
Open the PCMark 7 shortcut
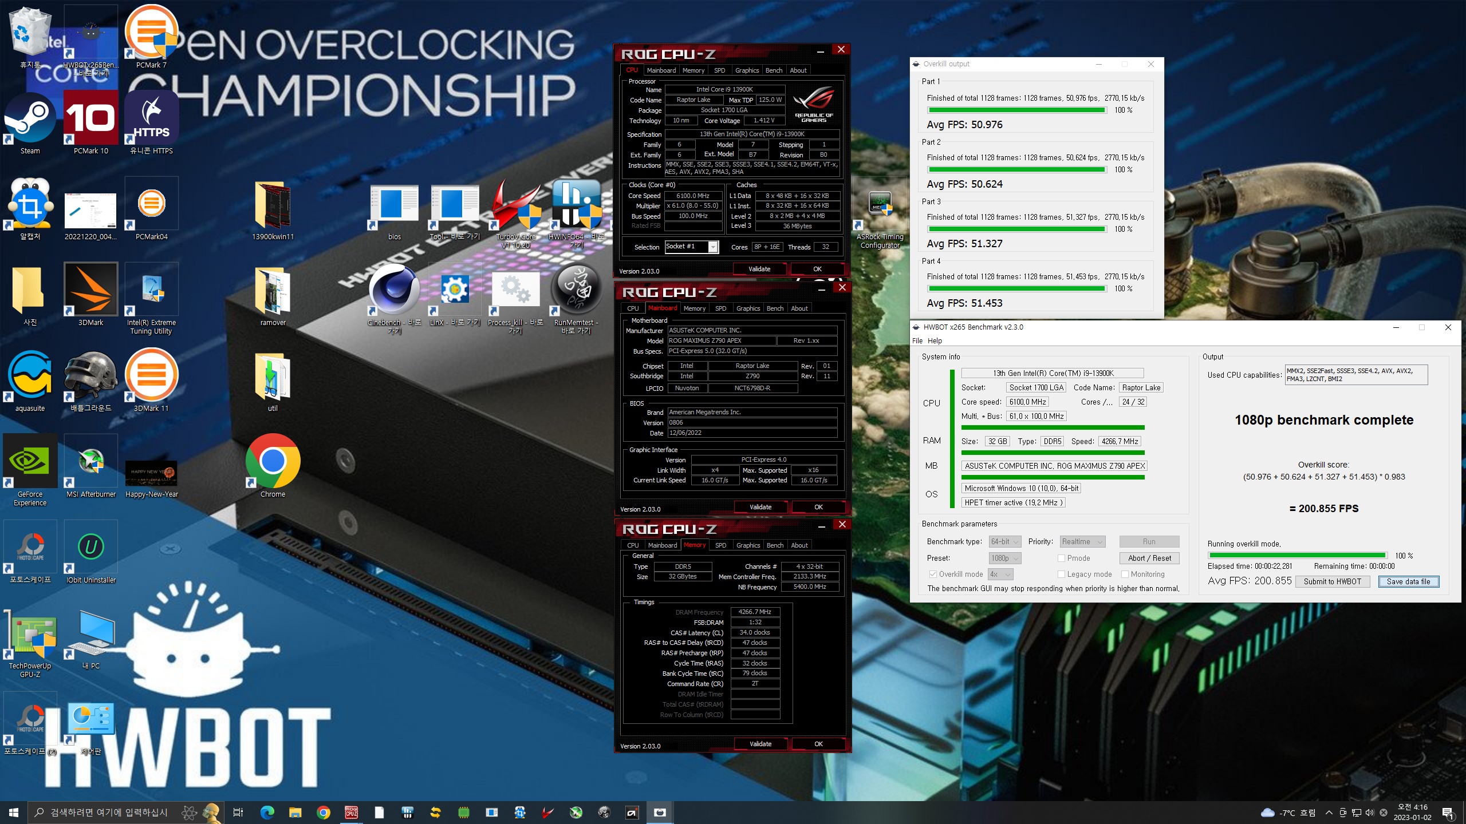tap(151, 37)
